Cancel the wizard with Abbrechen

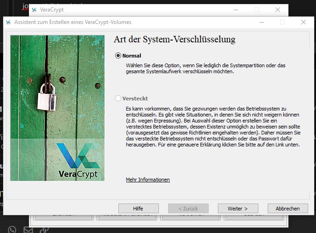(287, 209)
